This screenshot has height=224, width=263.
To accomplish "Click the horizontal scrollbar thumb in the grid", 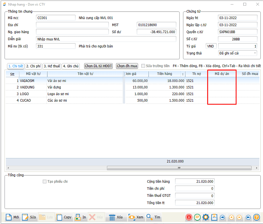I will pyautogui.click(x=179, y=168).
